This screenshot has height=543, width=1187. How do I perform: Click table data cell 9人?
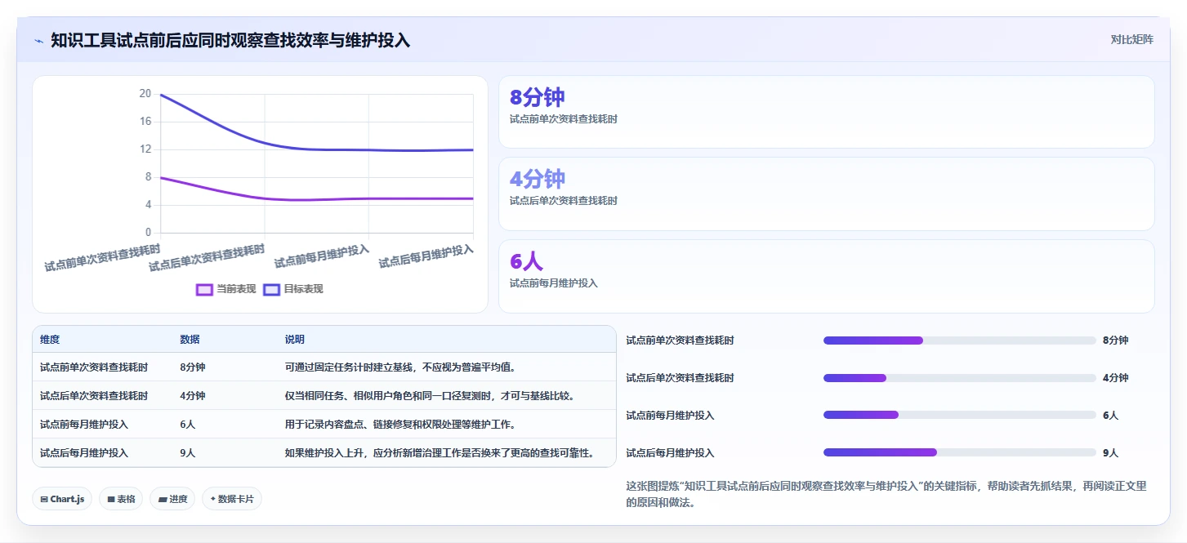(188, 453)
